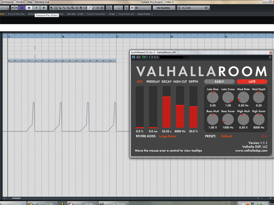274x205 pixels.
Task: Open the Large Room reverb mode selector
Action: tap(168, 136)
